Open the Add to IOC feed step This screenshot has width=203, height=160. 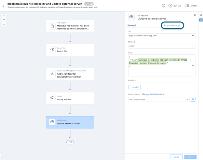[70, 74]
